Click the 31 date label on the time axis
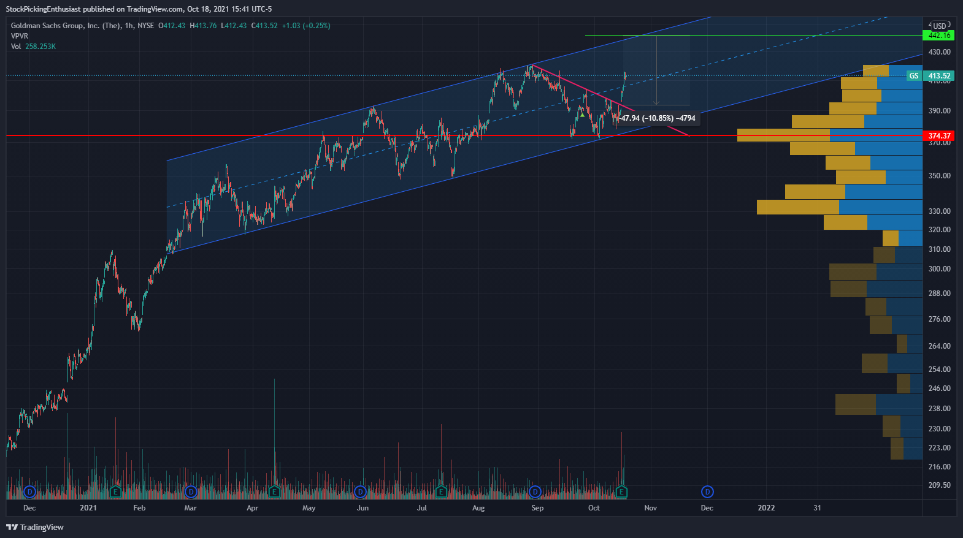 tap(817, 508)
